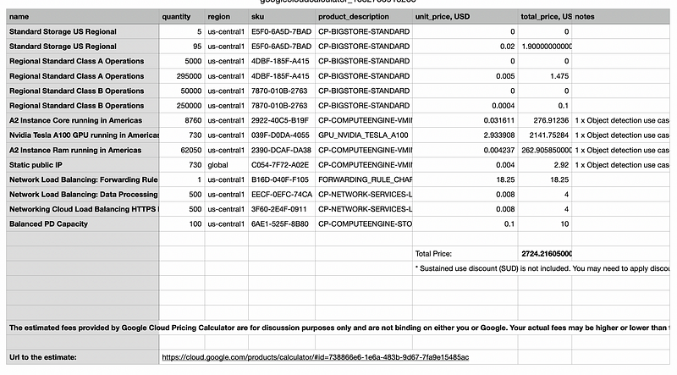Select the 'product_description' header cell
Screen dimensions: 677x375
tap(364, 16)
